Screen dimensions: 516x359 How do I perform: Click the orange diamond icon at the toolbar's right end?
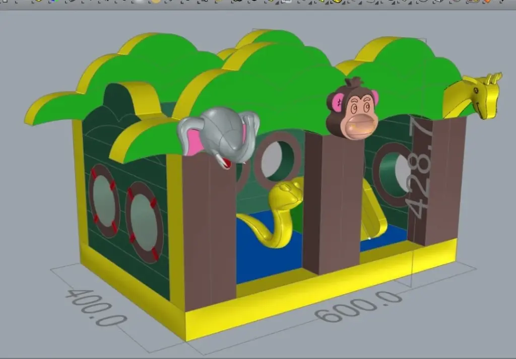click(x=487, y=3)
